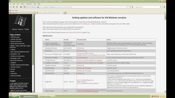Click the system clock in tray
This screenshot has height=98, width=175.
coord(162,96)
